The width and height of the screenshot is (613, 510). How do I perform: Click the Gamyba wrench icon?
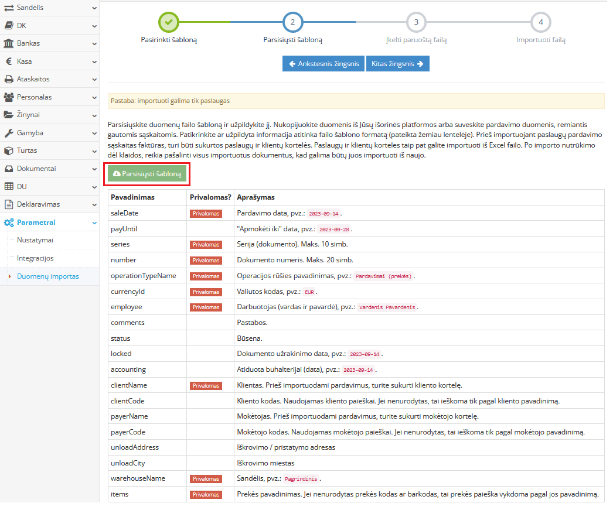click(9, 133)
